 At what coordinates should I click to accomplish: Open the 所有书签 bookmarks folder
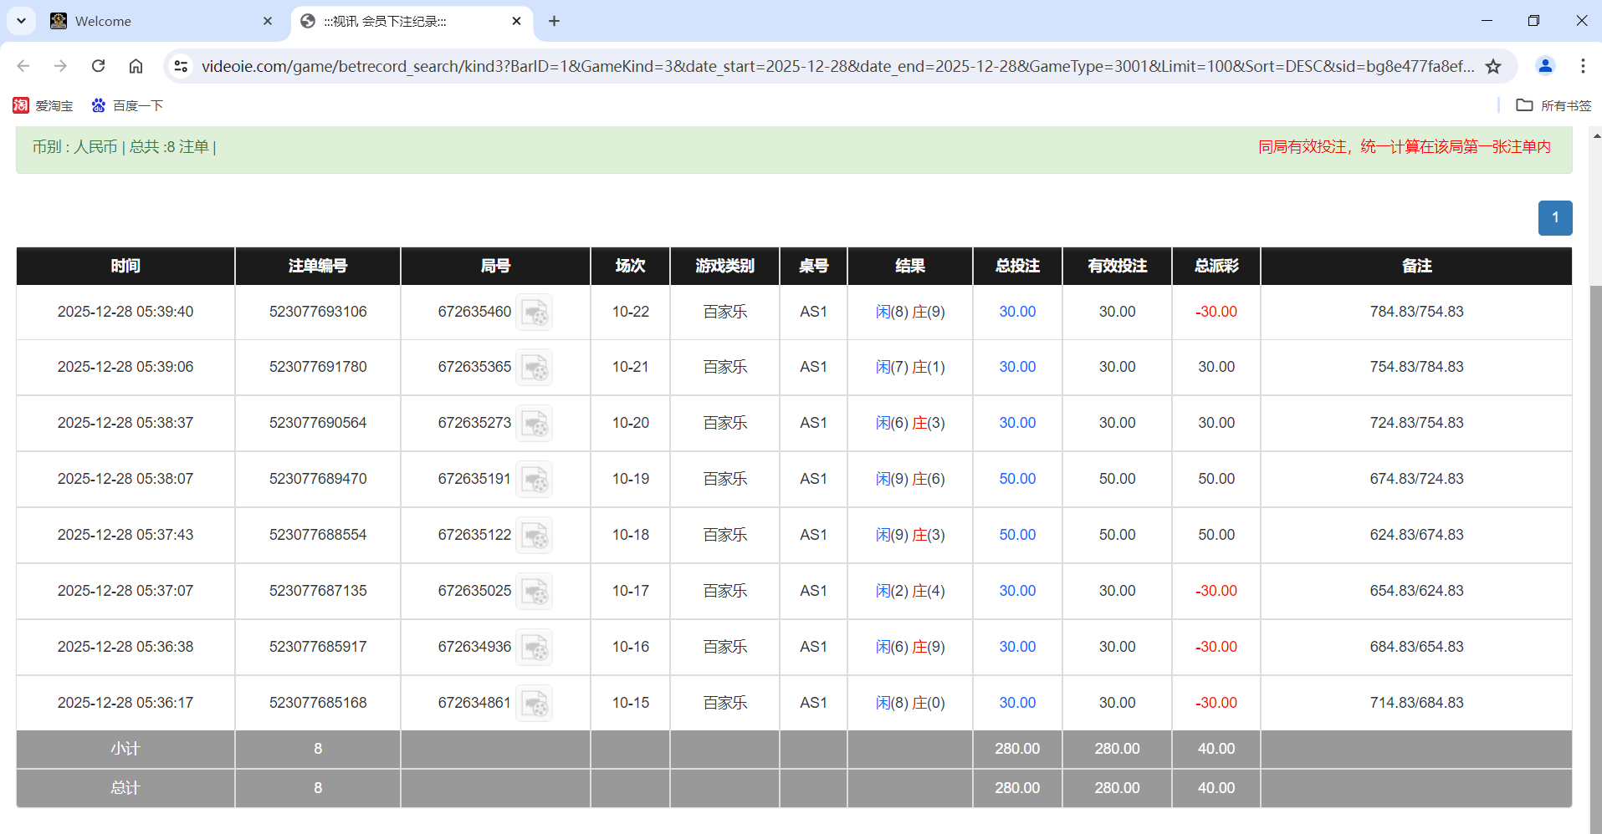[x=1554, y=105]
